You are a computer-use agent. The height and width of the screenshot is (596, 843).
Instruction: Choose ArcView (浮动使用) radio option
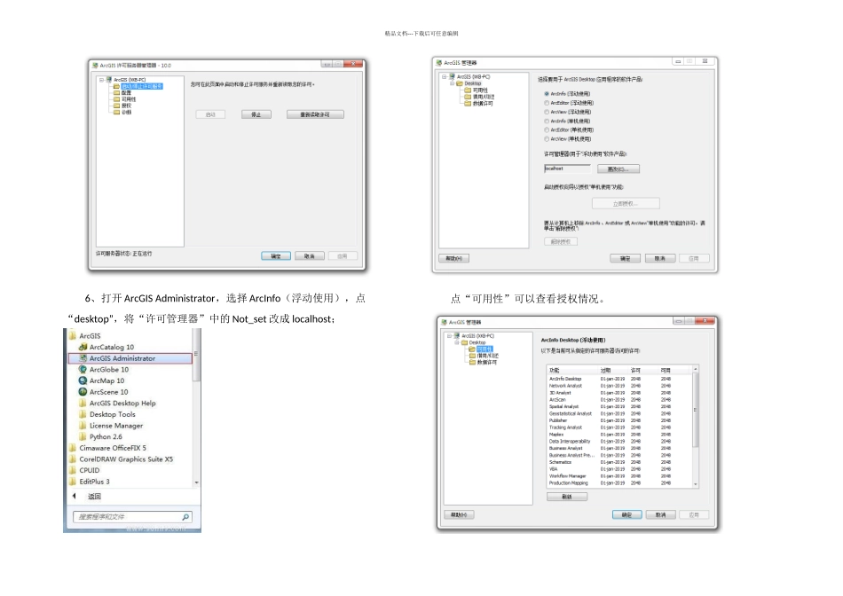547,113
